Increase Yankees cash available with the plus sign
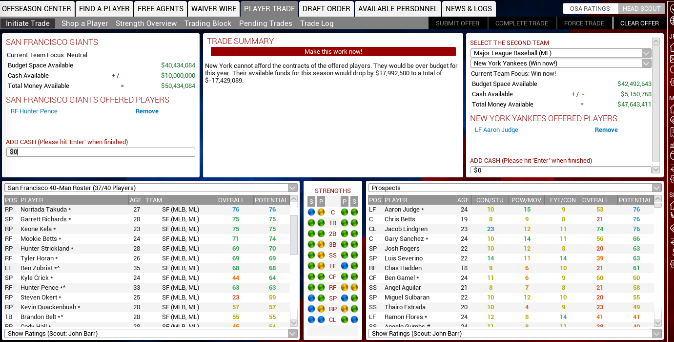This screenshot has height=342, width=674. click(x=573, y=94)
